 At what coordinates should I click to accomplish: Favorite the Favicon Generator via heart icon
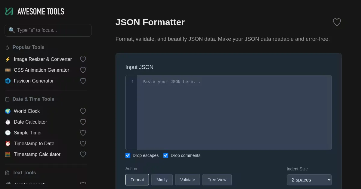pos(83,81)
